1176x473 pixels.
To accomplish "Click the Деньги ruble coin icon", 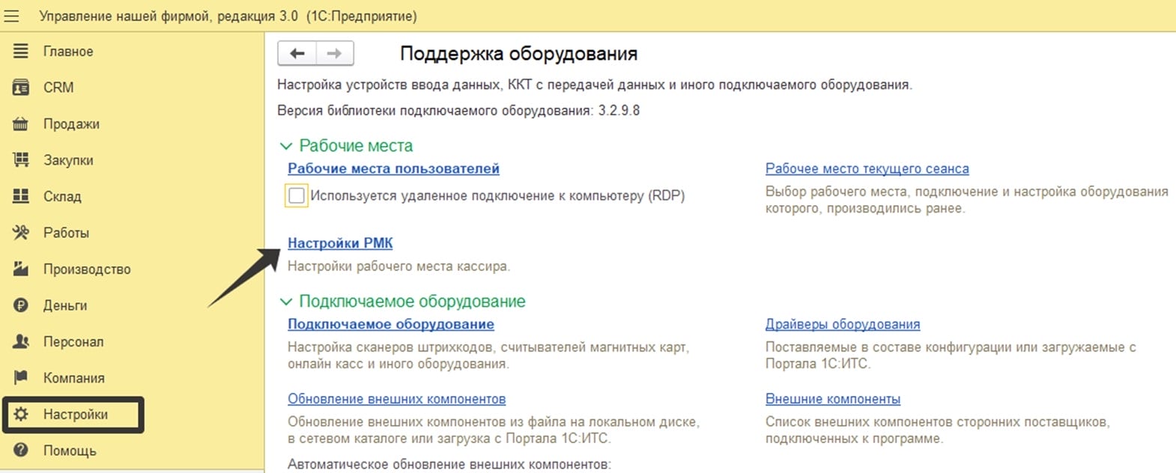I will 21,305.
